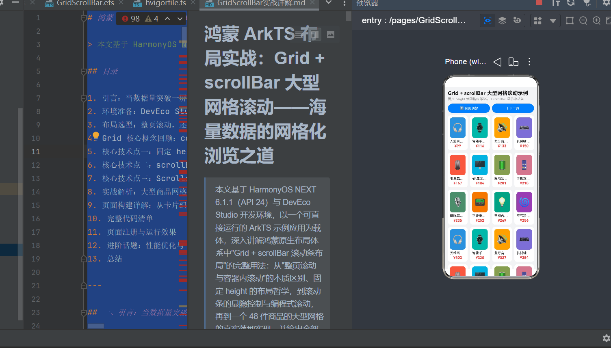
Task: Close the GridScrollBar实战详解.md tab
Action: tap(312, 3)
